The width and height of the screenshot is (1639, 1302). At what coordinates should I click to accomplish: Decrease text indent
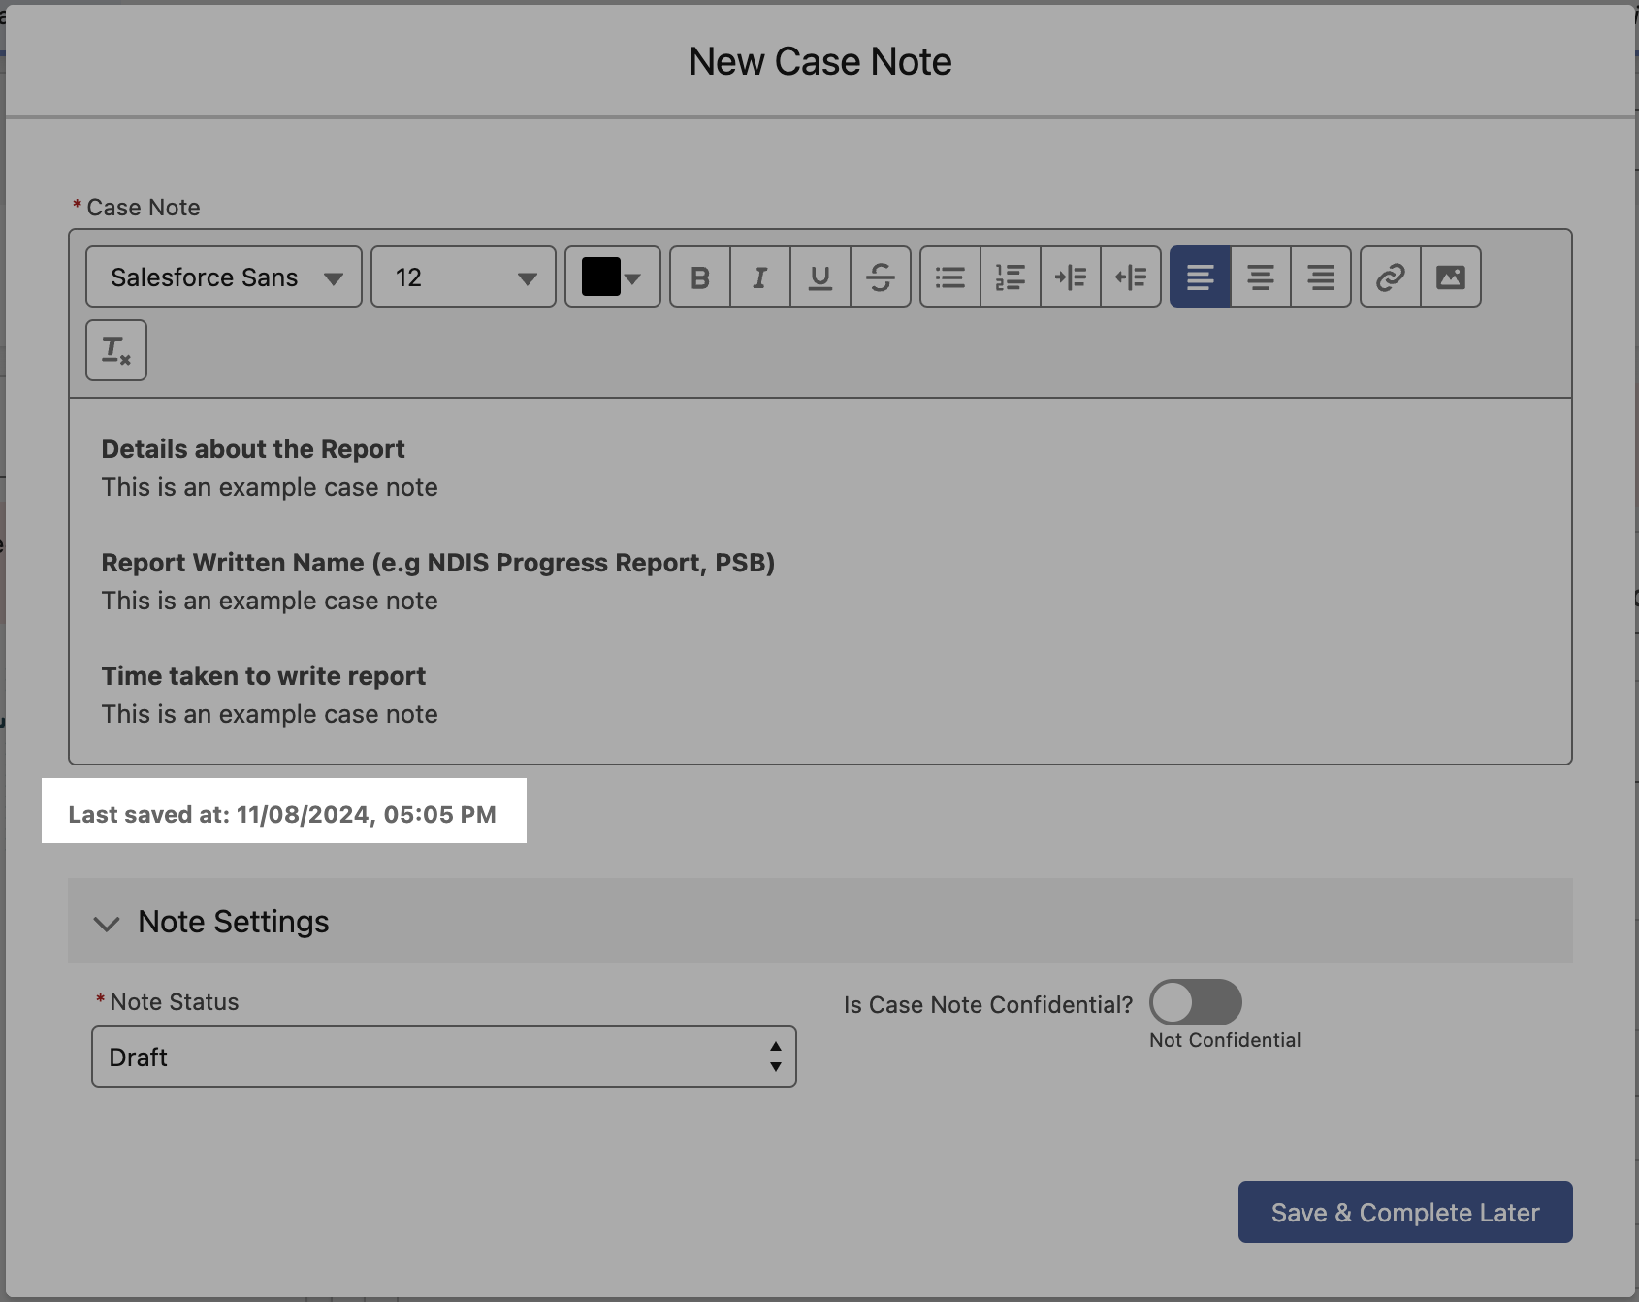point(1130,277)
